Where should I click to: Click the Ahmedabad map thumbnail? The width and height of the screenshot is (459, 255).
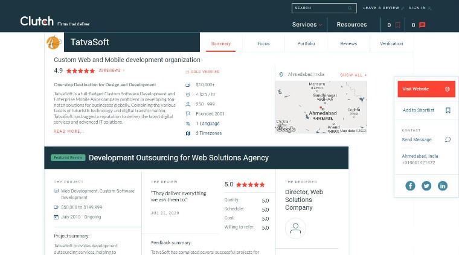(321, 107)
